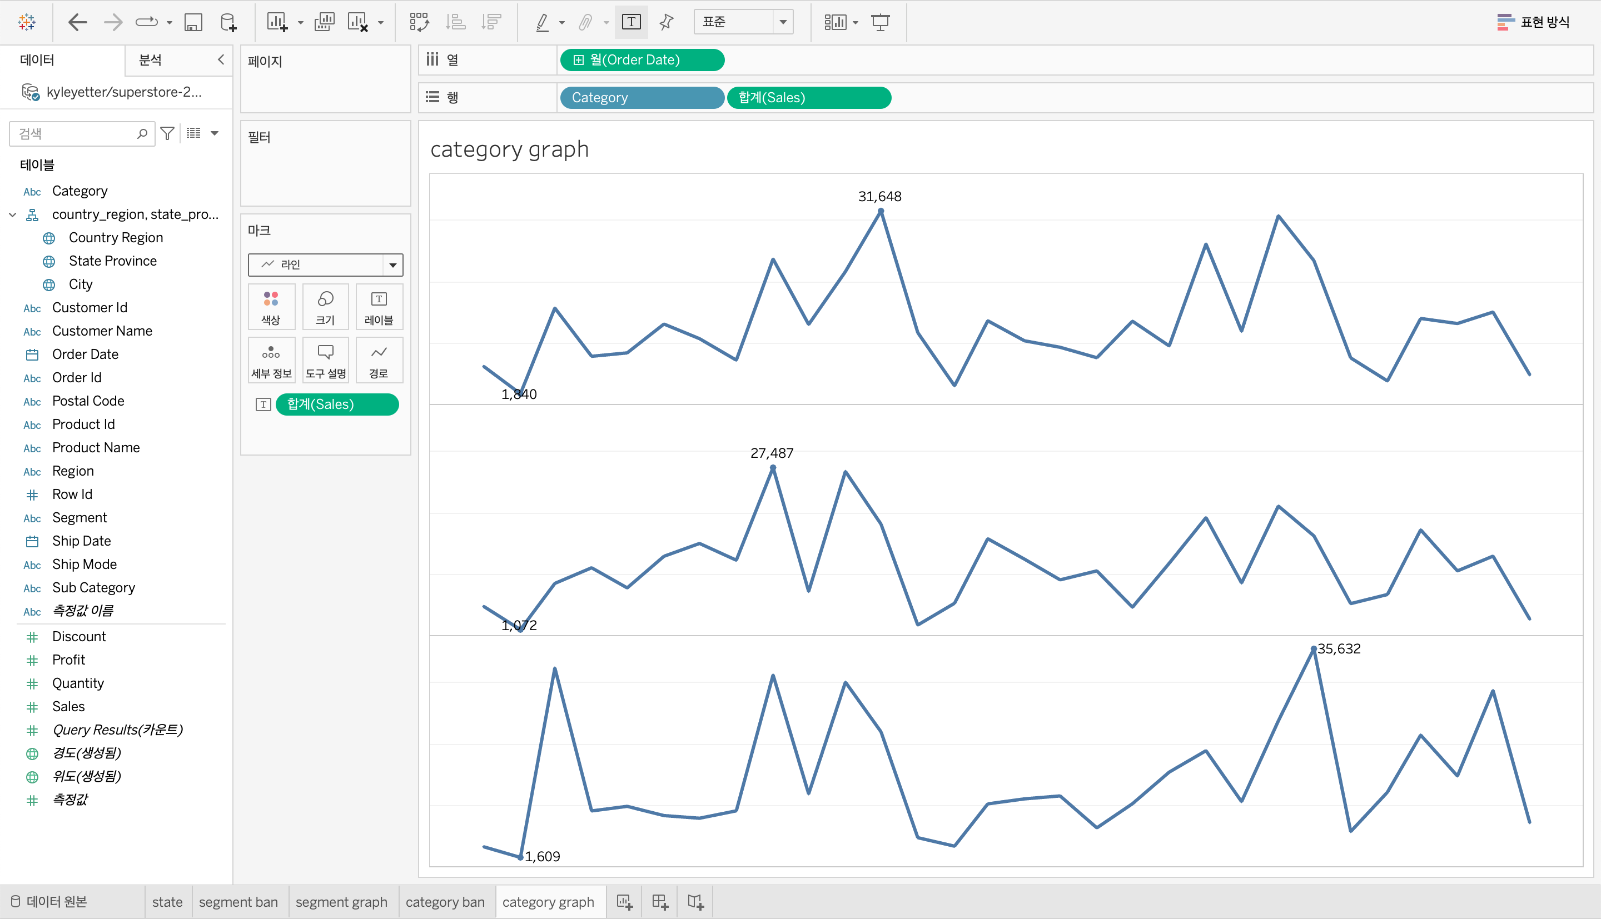Open 도구 설명 tooltip mark card
The height and width of the screenshot is (919, 1601).
[x=325, y=360]
